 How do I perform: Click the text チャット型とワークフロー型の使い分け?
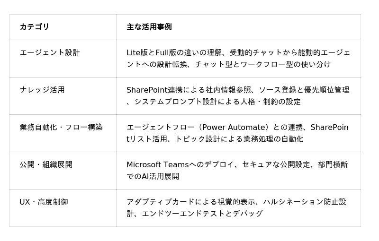point(263,64)
